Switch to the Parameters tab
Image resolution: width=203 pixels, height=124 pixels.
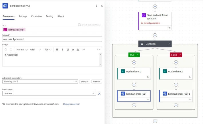coord(9,16)
